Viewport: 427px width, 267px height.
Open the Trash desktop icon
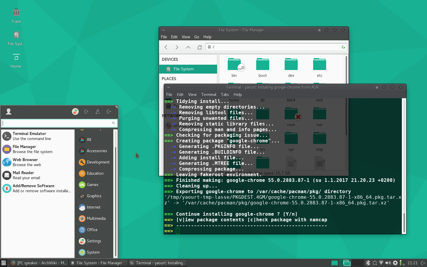[x=16, y=16]
